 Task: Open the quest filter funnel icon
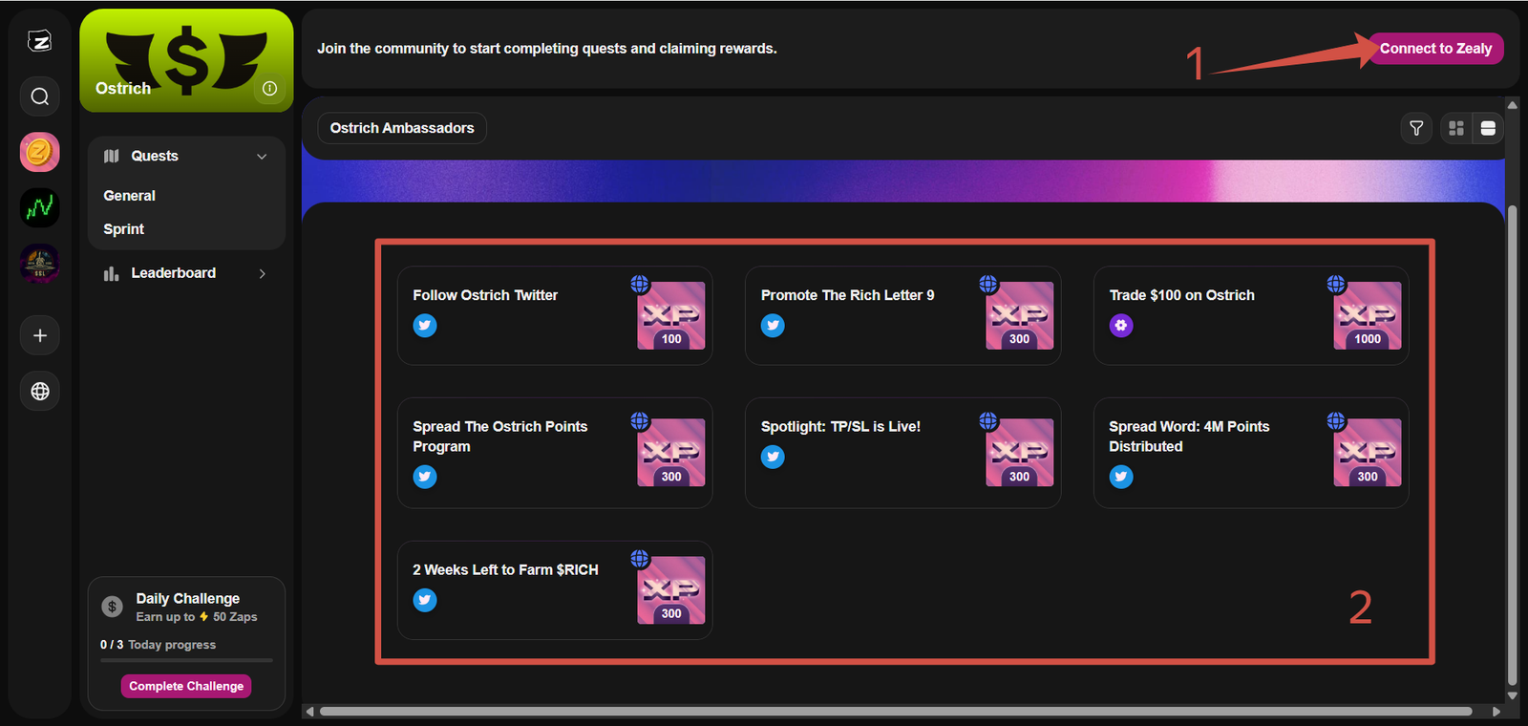point(1416,128)
